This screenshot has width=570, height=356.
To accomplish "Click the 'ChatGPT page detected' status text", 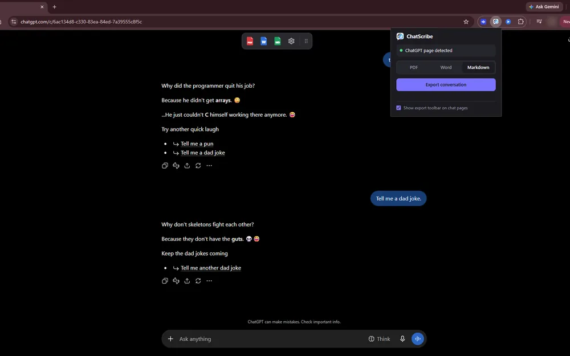I will [x=429, y=51].
